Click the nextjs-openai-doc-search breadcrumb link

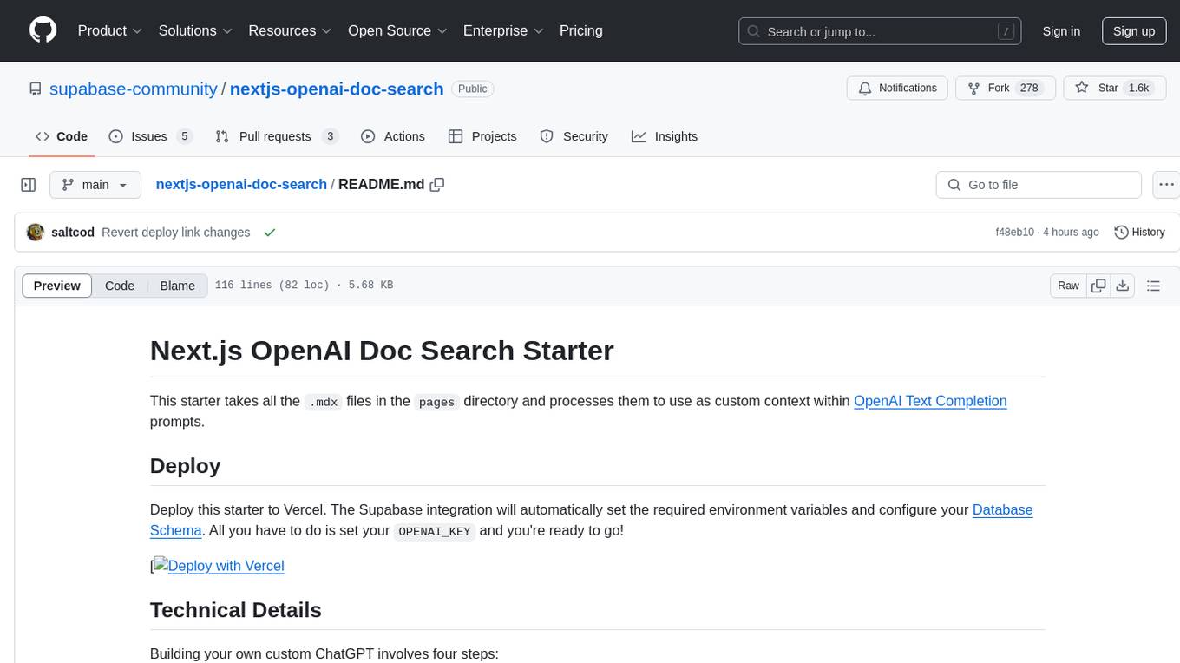[x=241, y=184]
